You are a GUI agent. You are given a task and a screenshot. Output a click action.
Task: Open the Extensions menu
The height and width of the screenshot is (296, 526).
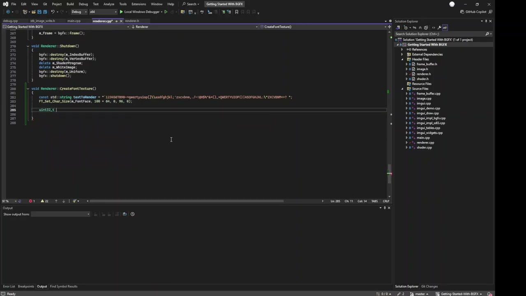point(138,4)
